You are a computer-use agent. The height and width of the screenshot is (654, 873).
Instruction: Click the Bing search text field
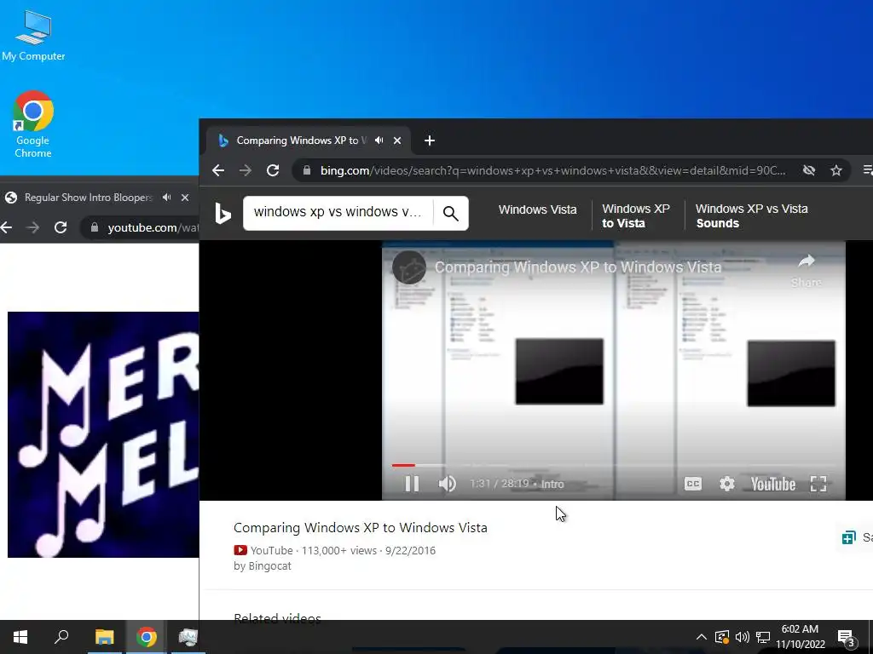(338, 212)
